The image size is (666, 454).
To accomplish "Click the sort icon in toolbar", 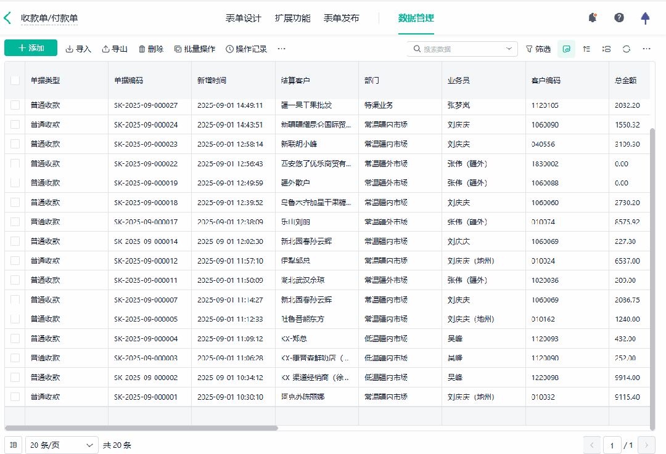I will pyautogui.click(x=586, y=49).
